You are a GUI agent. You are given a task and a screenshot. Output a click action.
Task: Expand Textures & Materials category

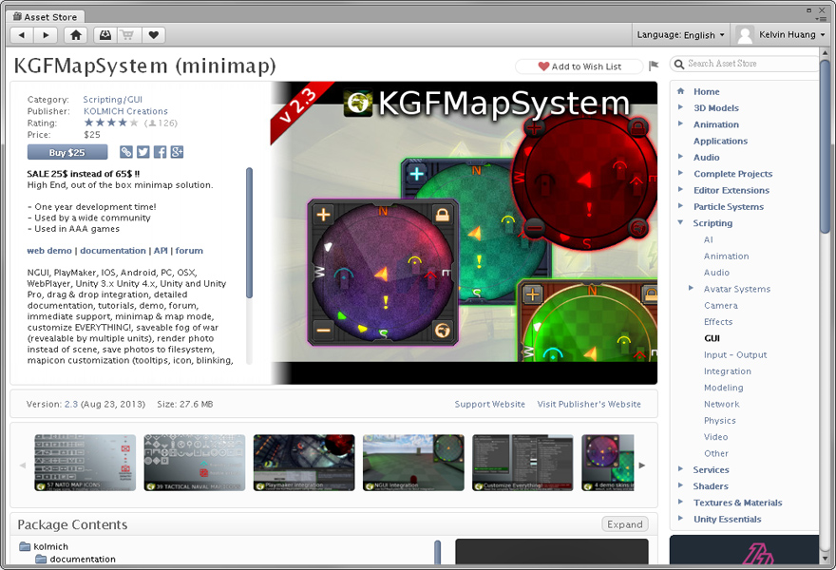(x=680, y=503)
